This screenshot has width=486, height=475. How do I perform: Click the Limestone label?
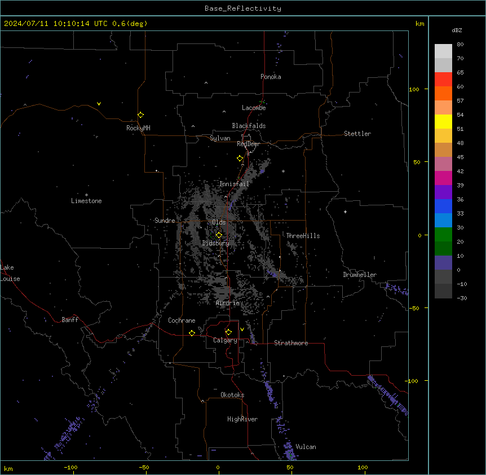86,201
